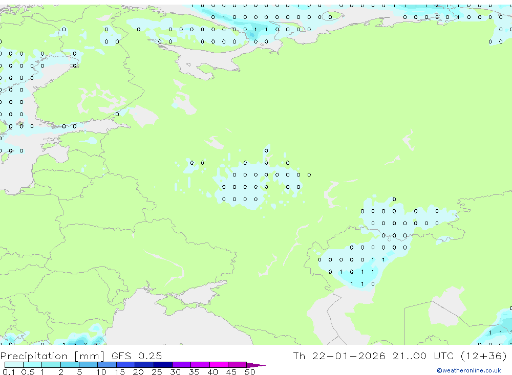This screenshot has width=512, height=375.
Task: Click the legend label 30
Action: coord(175,372)
